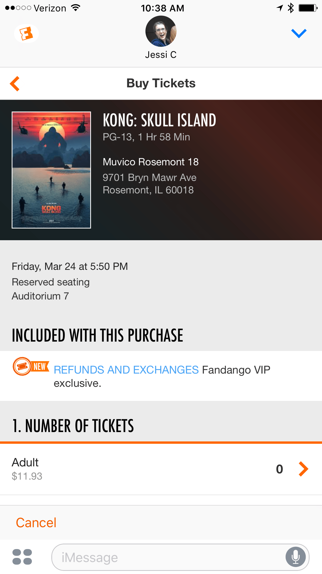The image size is (322, 574).
Task: Tap the location services arrow icon
Action: 280,8
